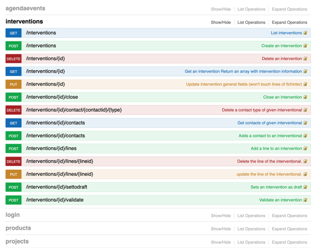Click lock icon beside Adds a contact
315x248 pixels.
tap(305, 136)
